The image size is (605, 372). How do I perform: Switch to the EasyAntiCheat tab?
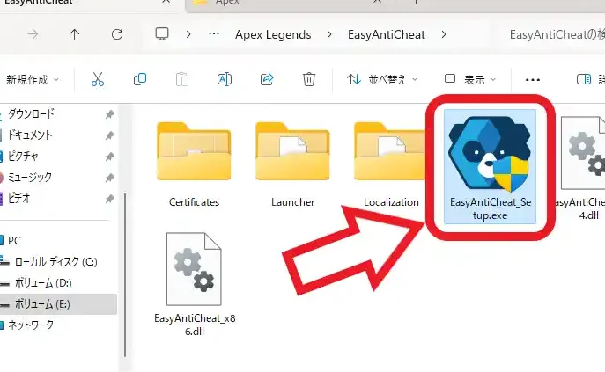[91, 4]
